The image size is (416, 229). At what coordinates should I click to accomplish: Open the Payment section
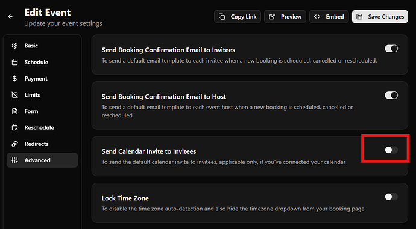pyautogui.click(x=42, y=79)
